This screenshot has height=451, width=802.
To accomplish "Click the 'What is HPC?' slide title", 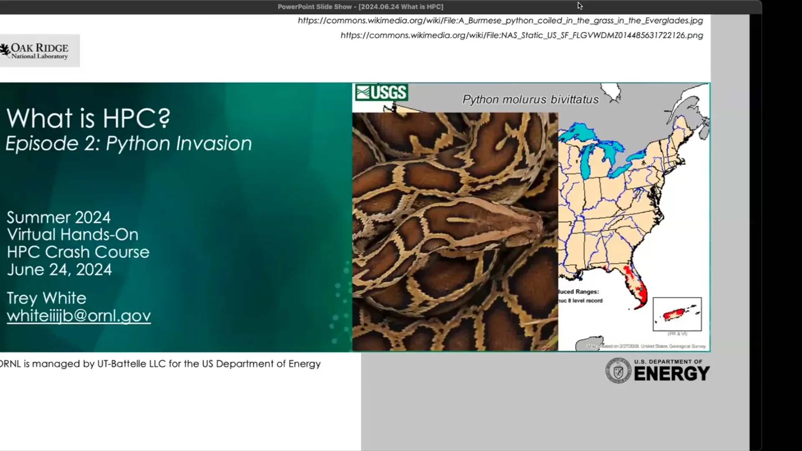I will coord(89,118).
